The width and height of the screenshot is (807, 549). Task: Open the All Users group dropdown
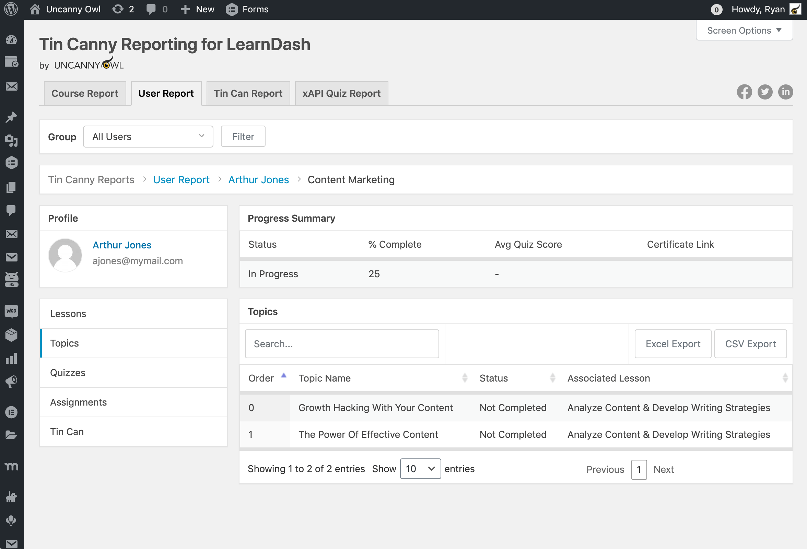(148, 137)
